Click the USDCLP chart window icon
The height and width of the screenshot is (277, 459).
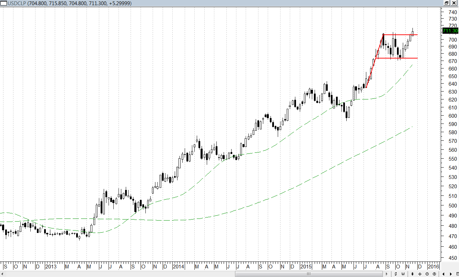click(x=4, y=3)
